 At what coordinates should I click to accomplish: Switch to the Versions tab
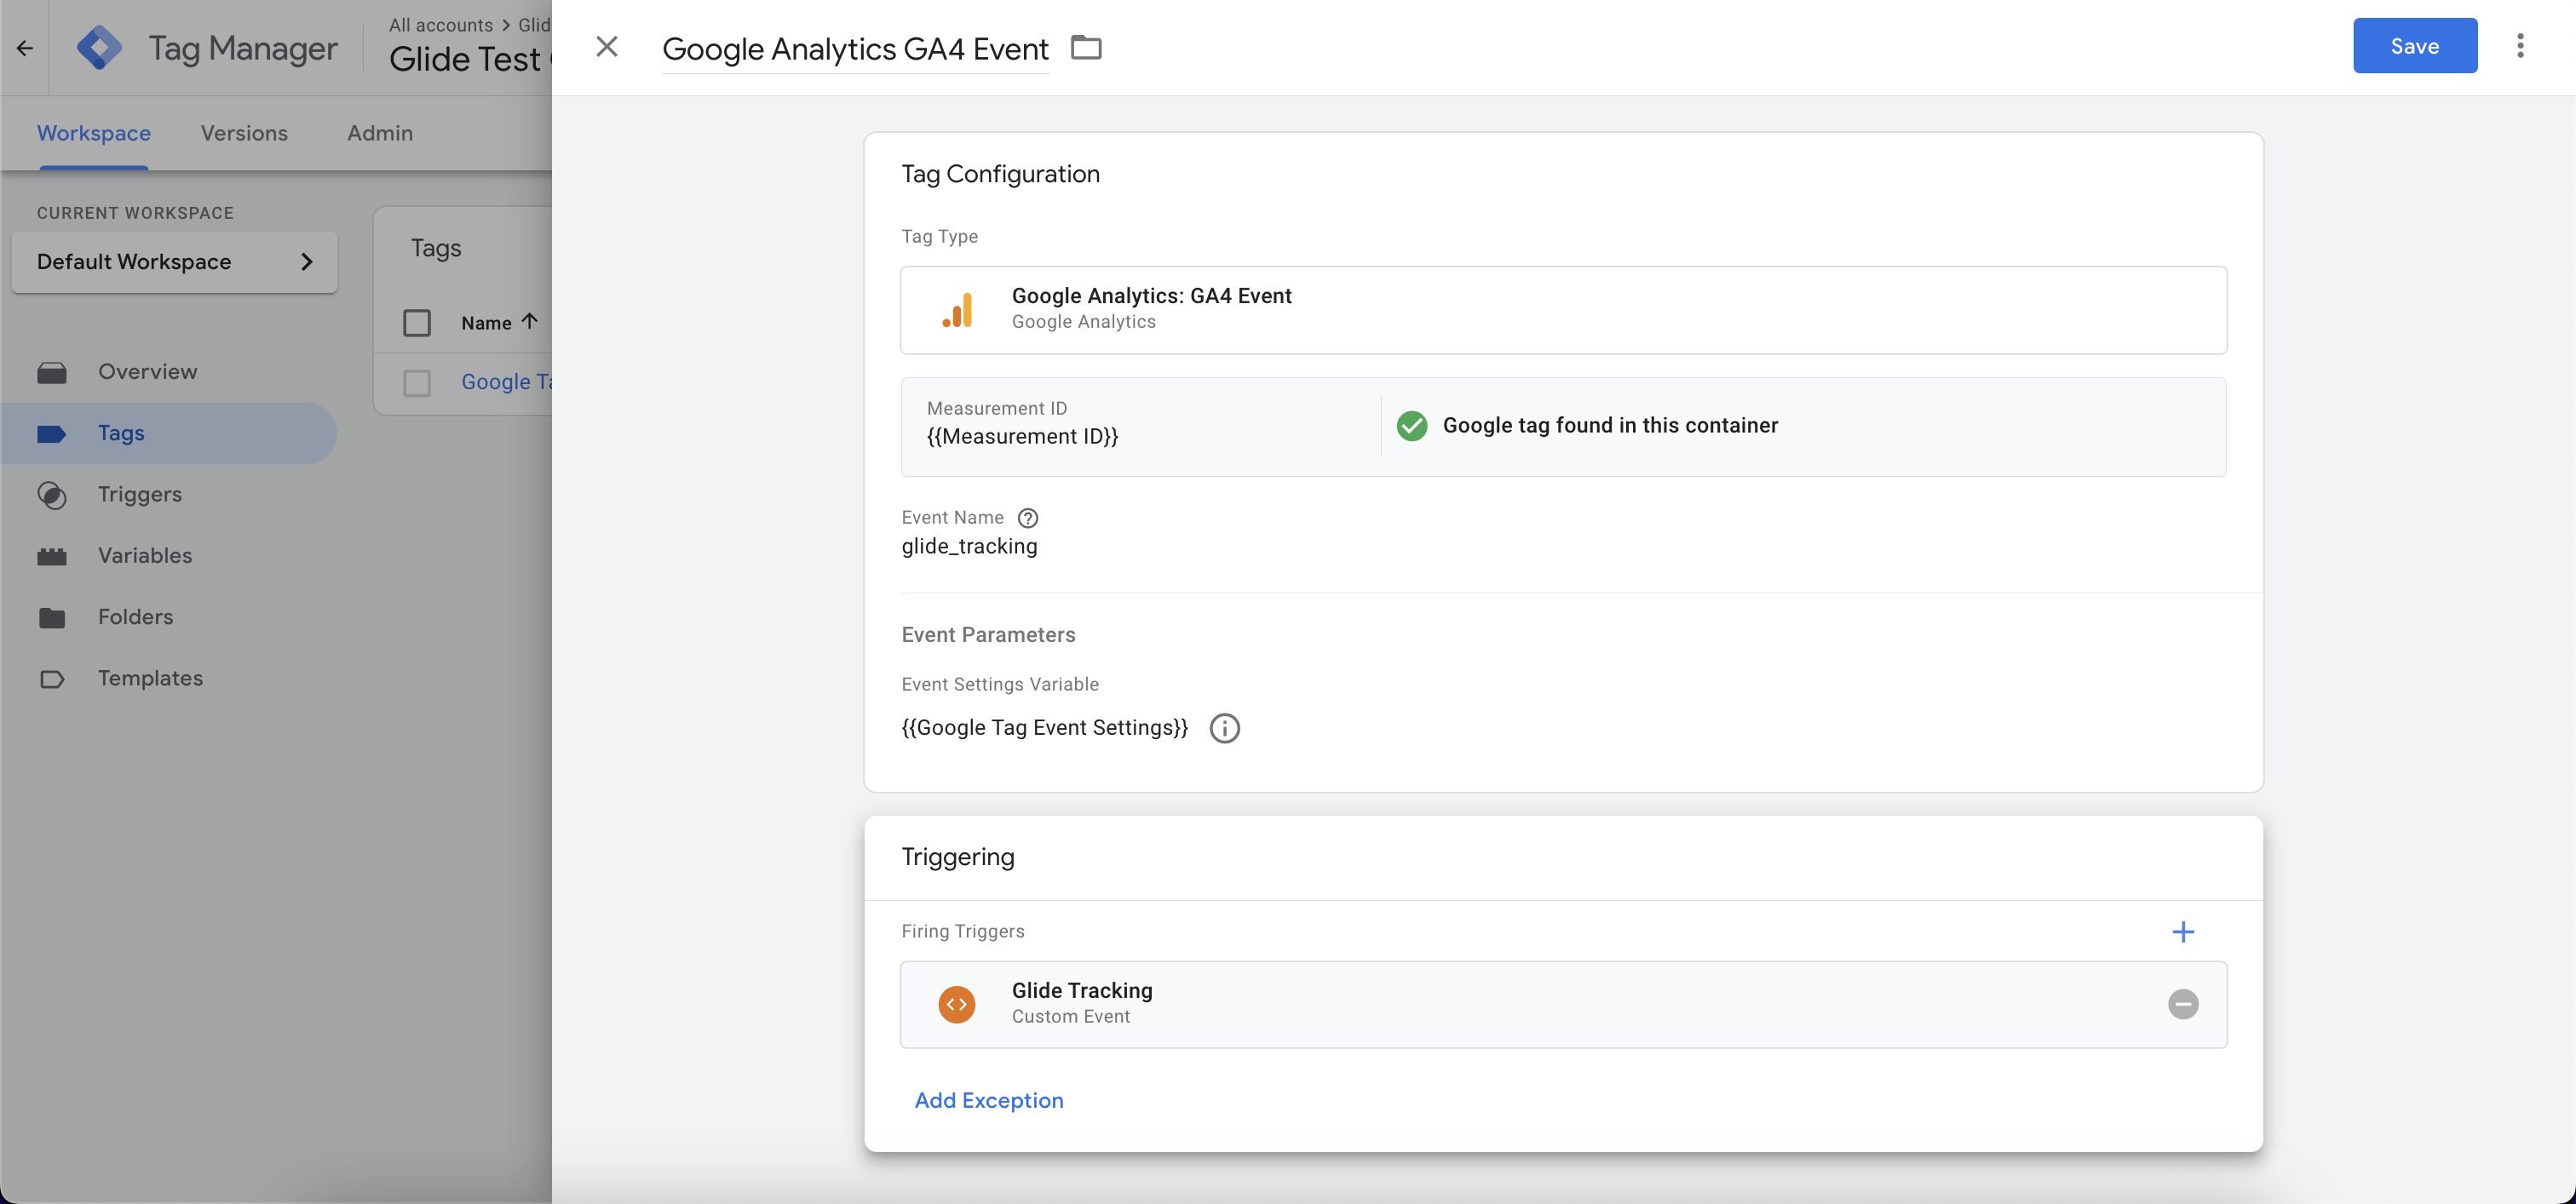pos(244,133)
